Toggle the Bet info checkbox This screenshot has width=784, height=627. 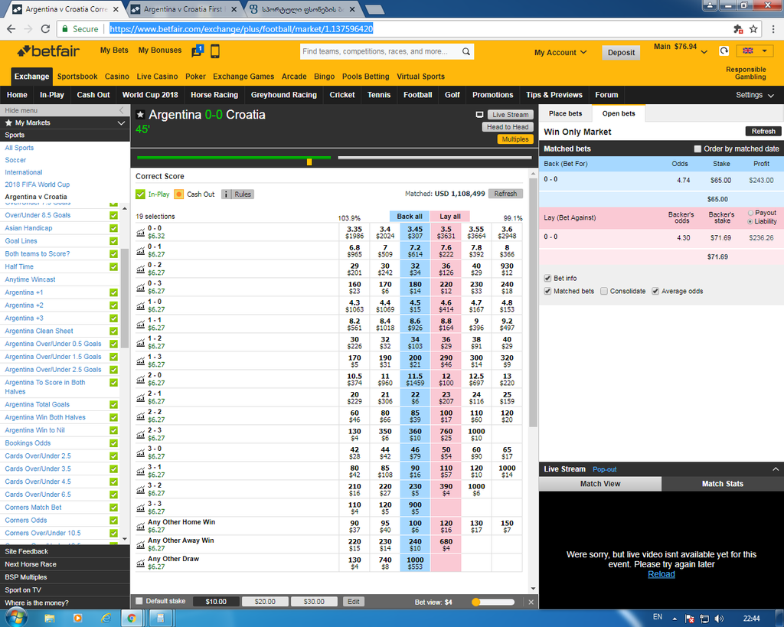coord(547,278)
